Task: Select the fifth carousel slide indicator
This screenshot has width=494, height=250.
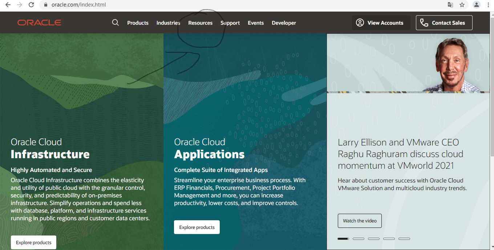Action: 404,239
